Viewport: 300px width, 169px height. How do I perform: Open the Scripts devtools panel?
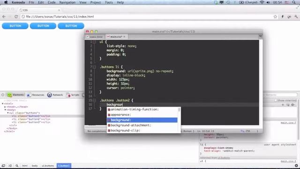tap(73, 95)
